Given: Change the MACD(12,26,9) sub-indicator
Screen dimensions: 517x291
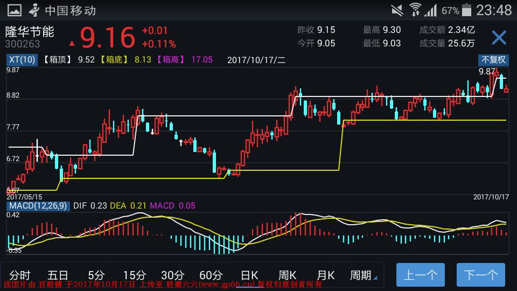Looking at the screenshot, I should coord(38,206).
